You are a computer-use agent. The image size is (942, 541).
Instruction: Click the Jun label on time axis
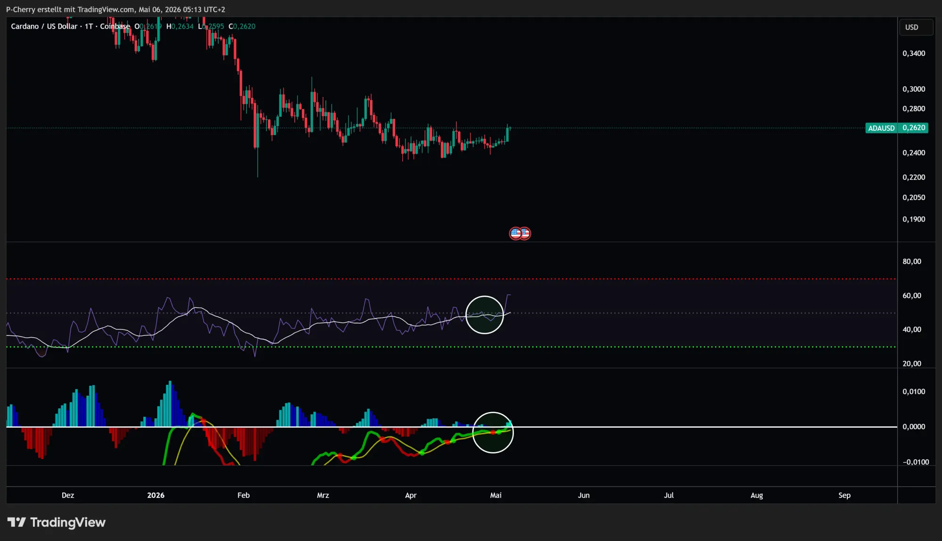click(x=584, y=495)
